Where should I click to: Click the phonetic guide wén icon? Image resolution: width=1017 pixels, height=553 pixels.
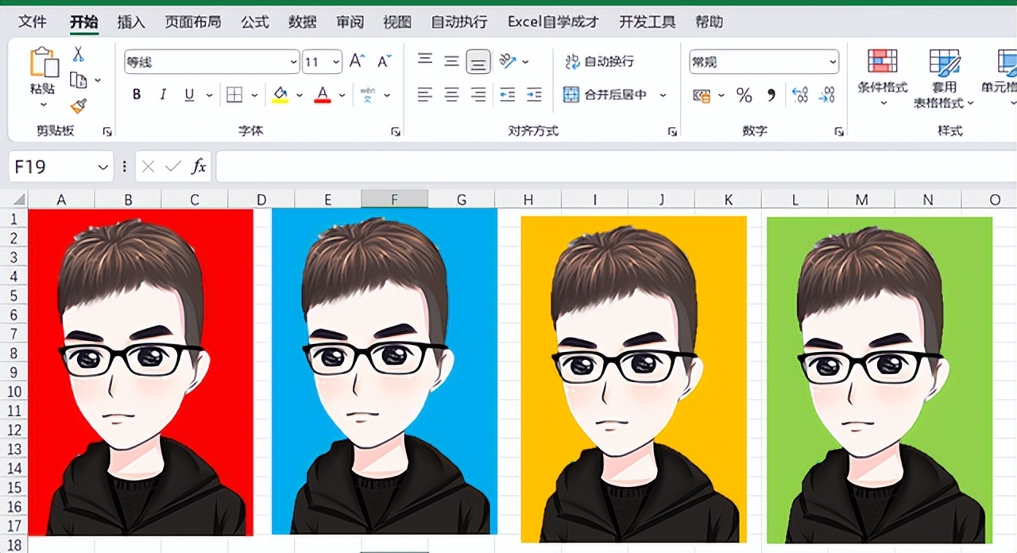(367, 95)
